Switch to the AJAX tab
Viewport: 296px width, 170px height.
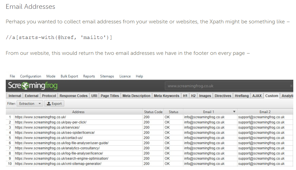(x=257, y=96)
